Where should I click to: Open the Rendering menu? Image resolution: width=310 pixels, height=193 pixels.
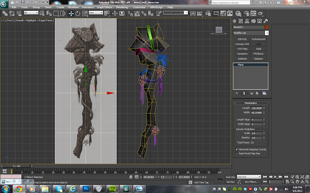pos(122,7)
